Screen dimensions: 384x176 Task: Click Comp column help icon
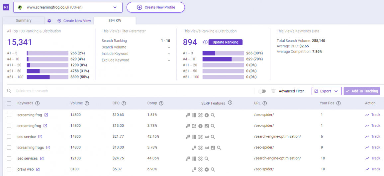click(x=161, y=103)
